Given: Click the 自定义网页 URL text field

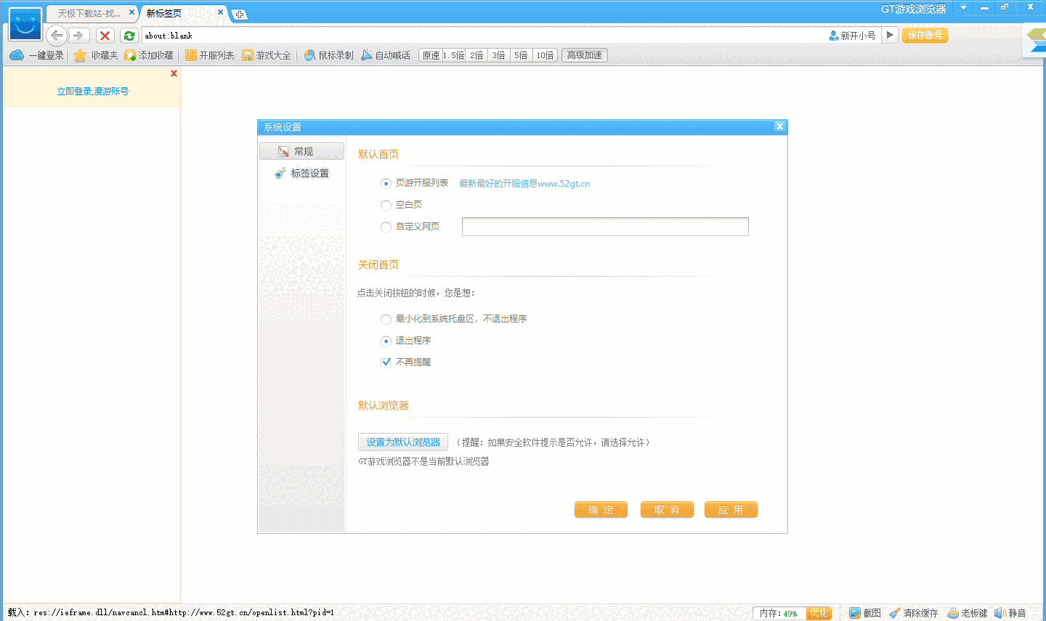Looking at the screenshot, I should point(604,227).
